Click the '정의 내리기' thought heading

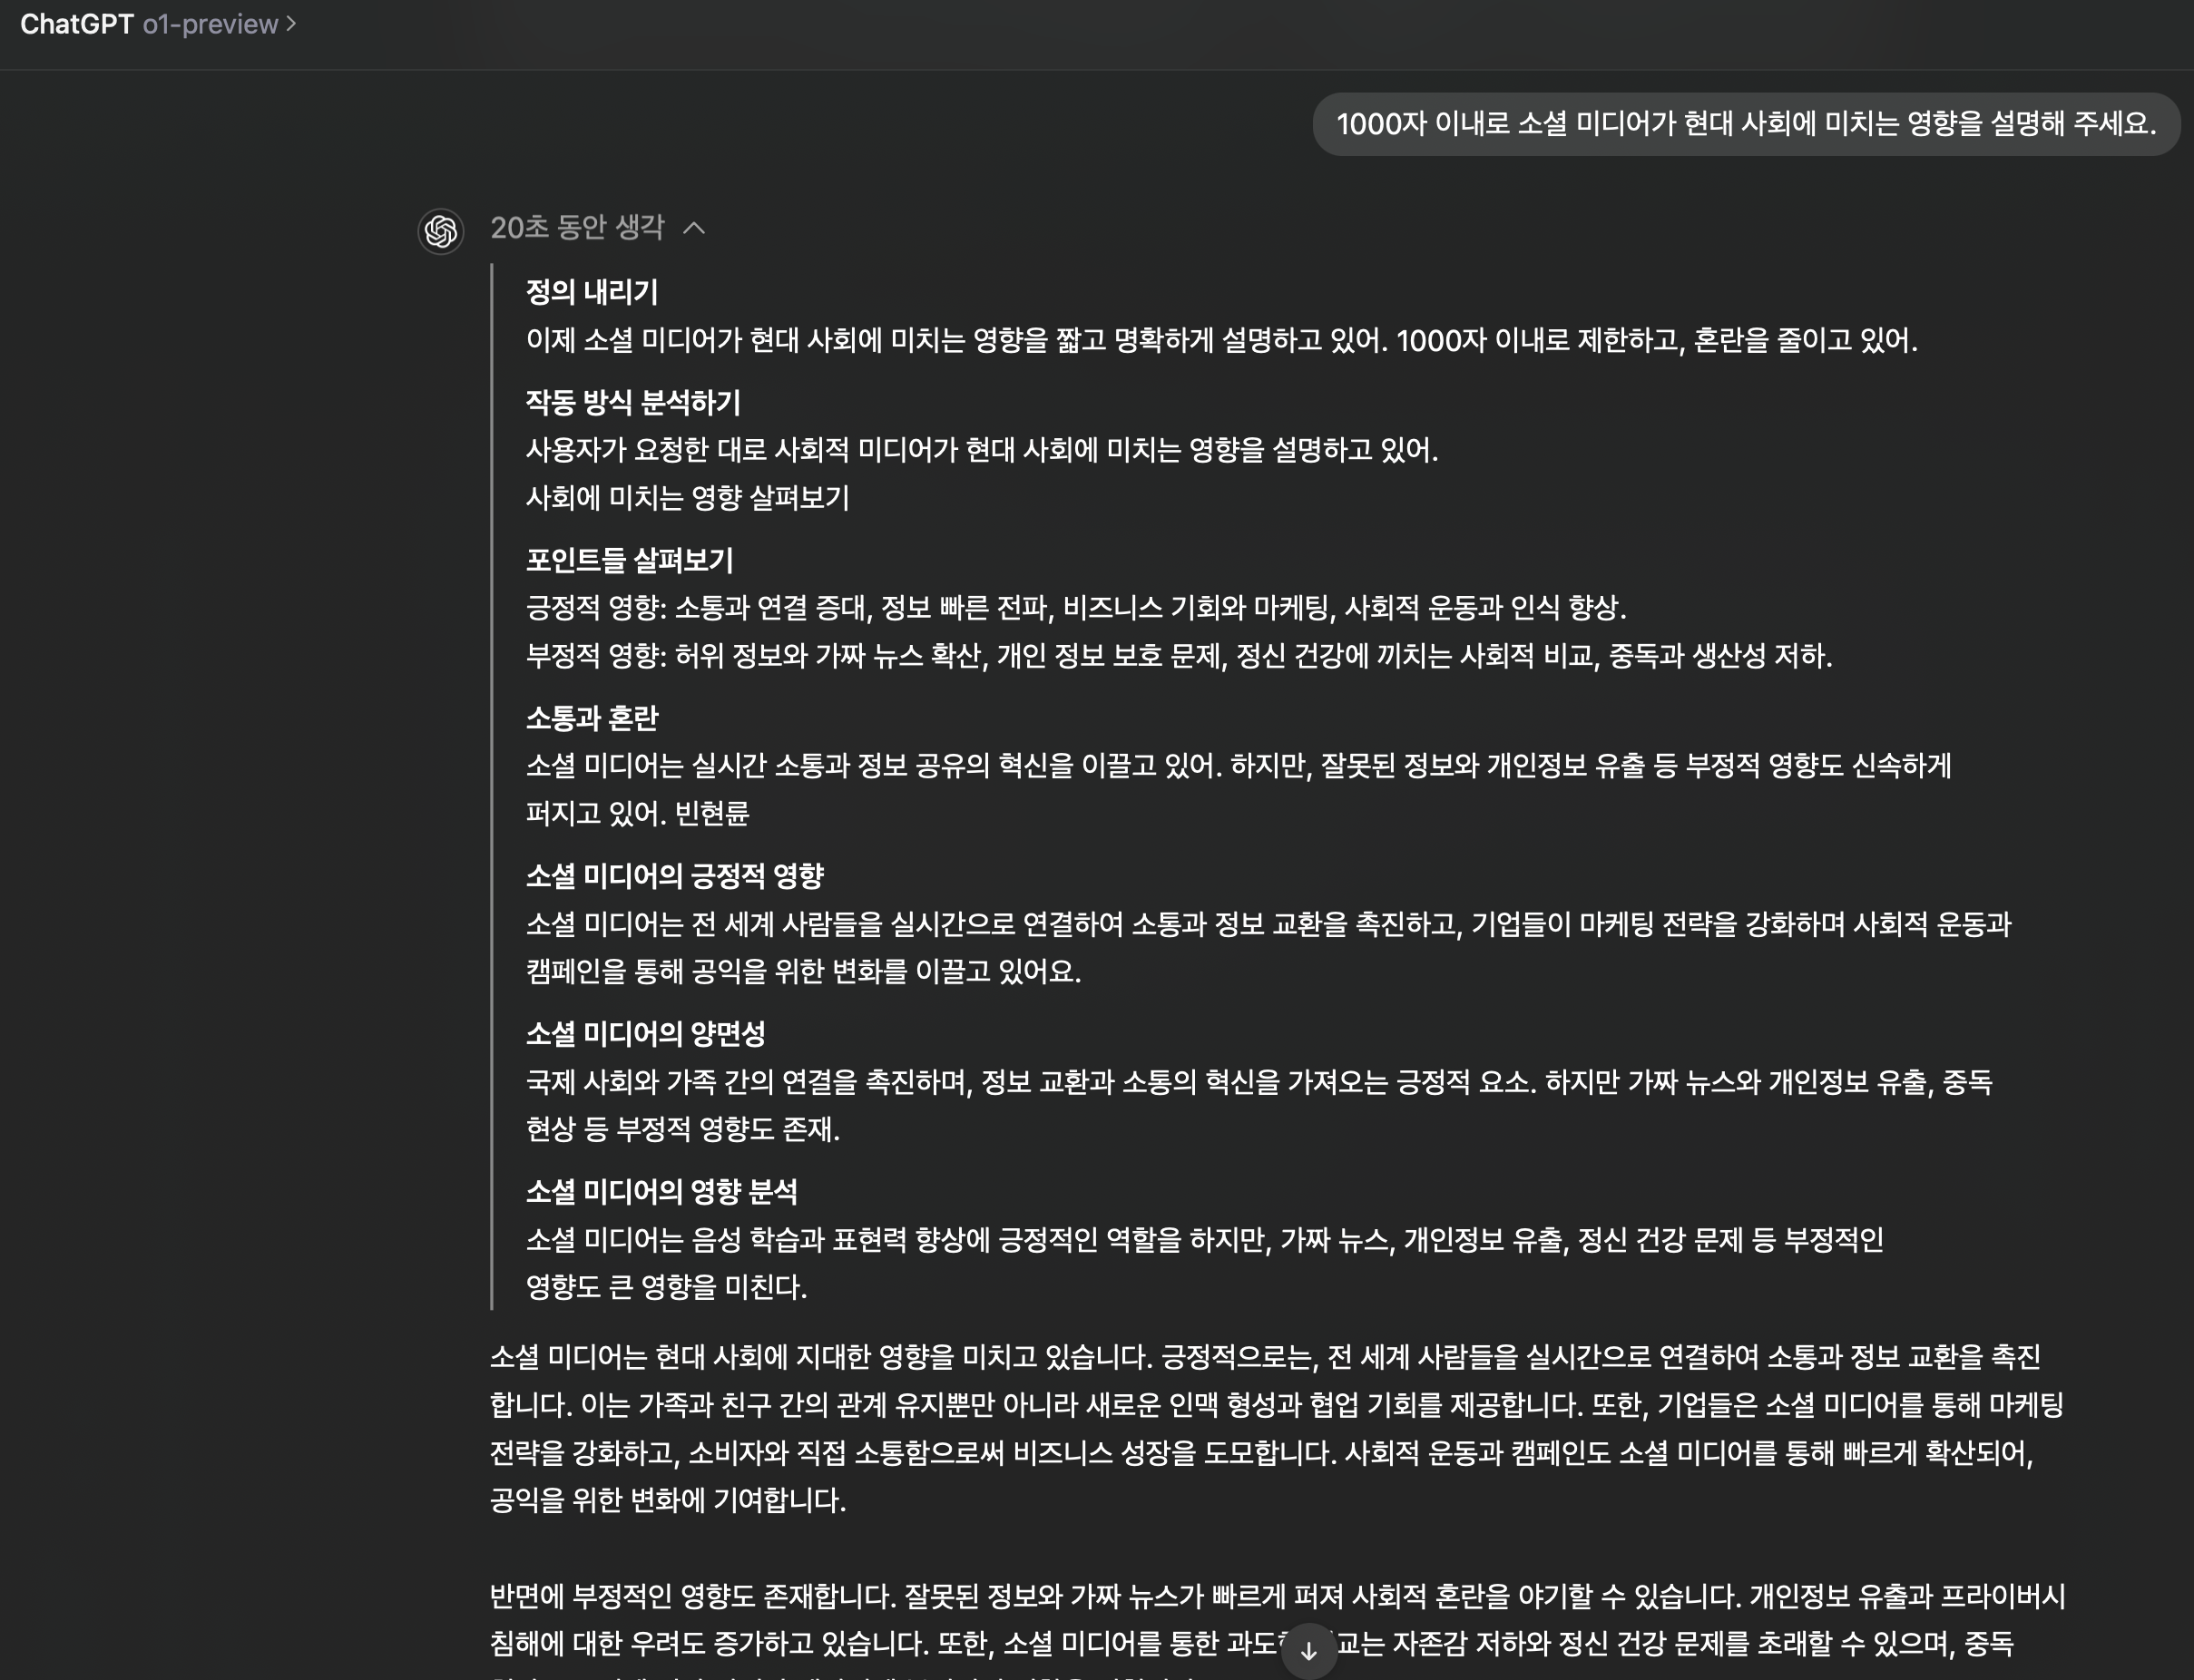click(x=592, y=292)
